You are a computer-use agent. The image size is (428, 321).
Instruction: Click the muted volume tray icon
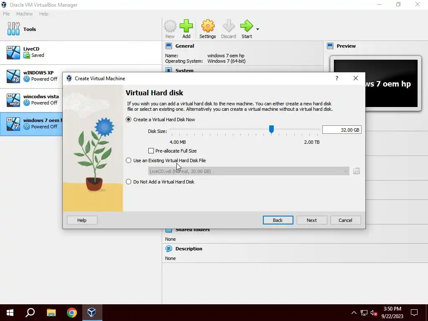(374, 313)
